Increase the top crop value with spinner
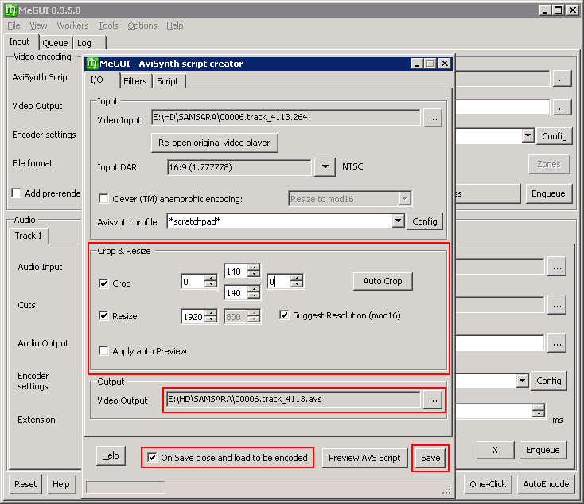The image size is (584, 504). pyautogui.click(x=253, y=267)
